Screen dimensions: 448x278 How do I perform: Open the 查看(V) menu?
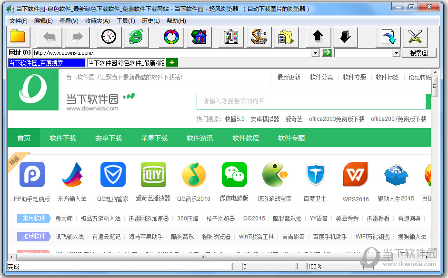pos(69,21)
